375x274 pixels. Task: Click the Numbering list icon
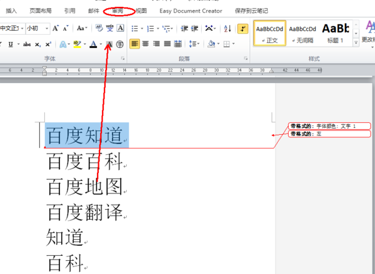pyautogui.click(x=151, y=29)
